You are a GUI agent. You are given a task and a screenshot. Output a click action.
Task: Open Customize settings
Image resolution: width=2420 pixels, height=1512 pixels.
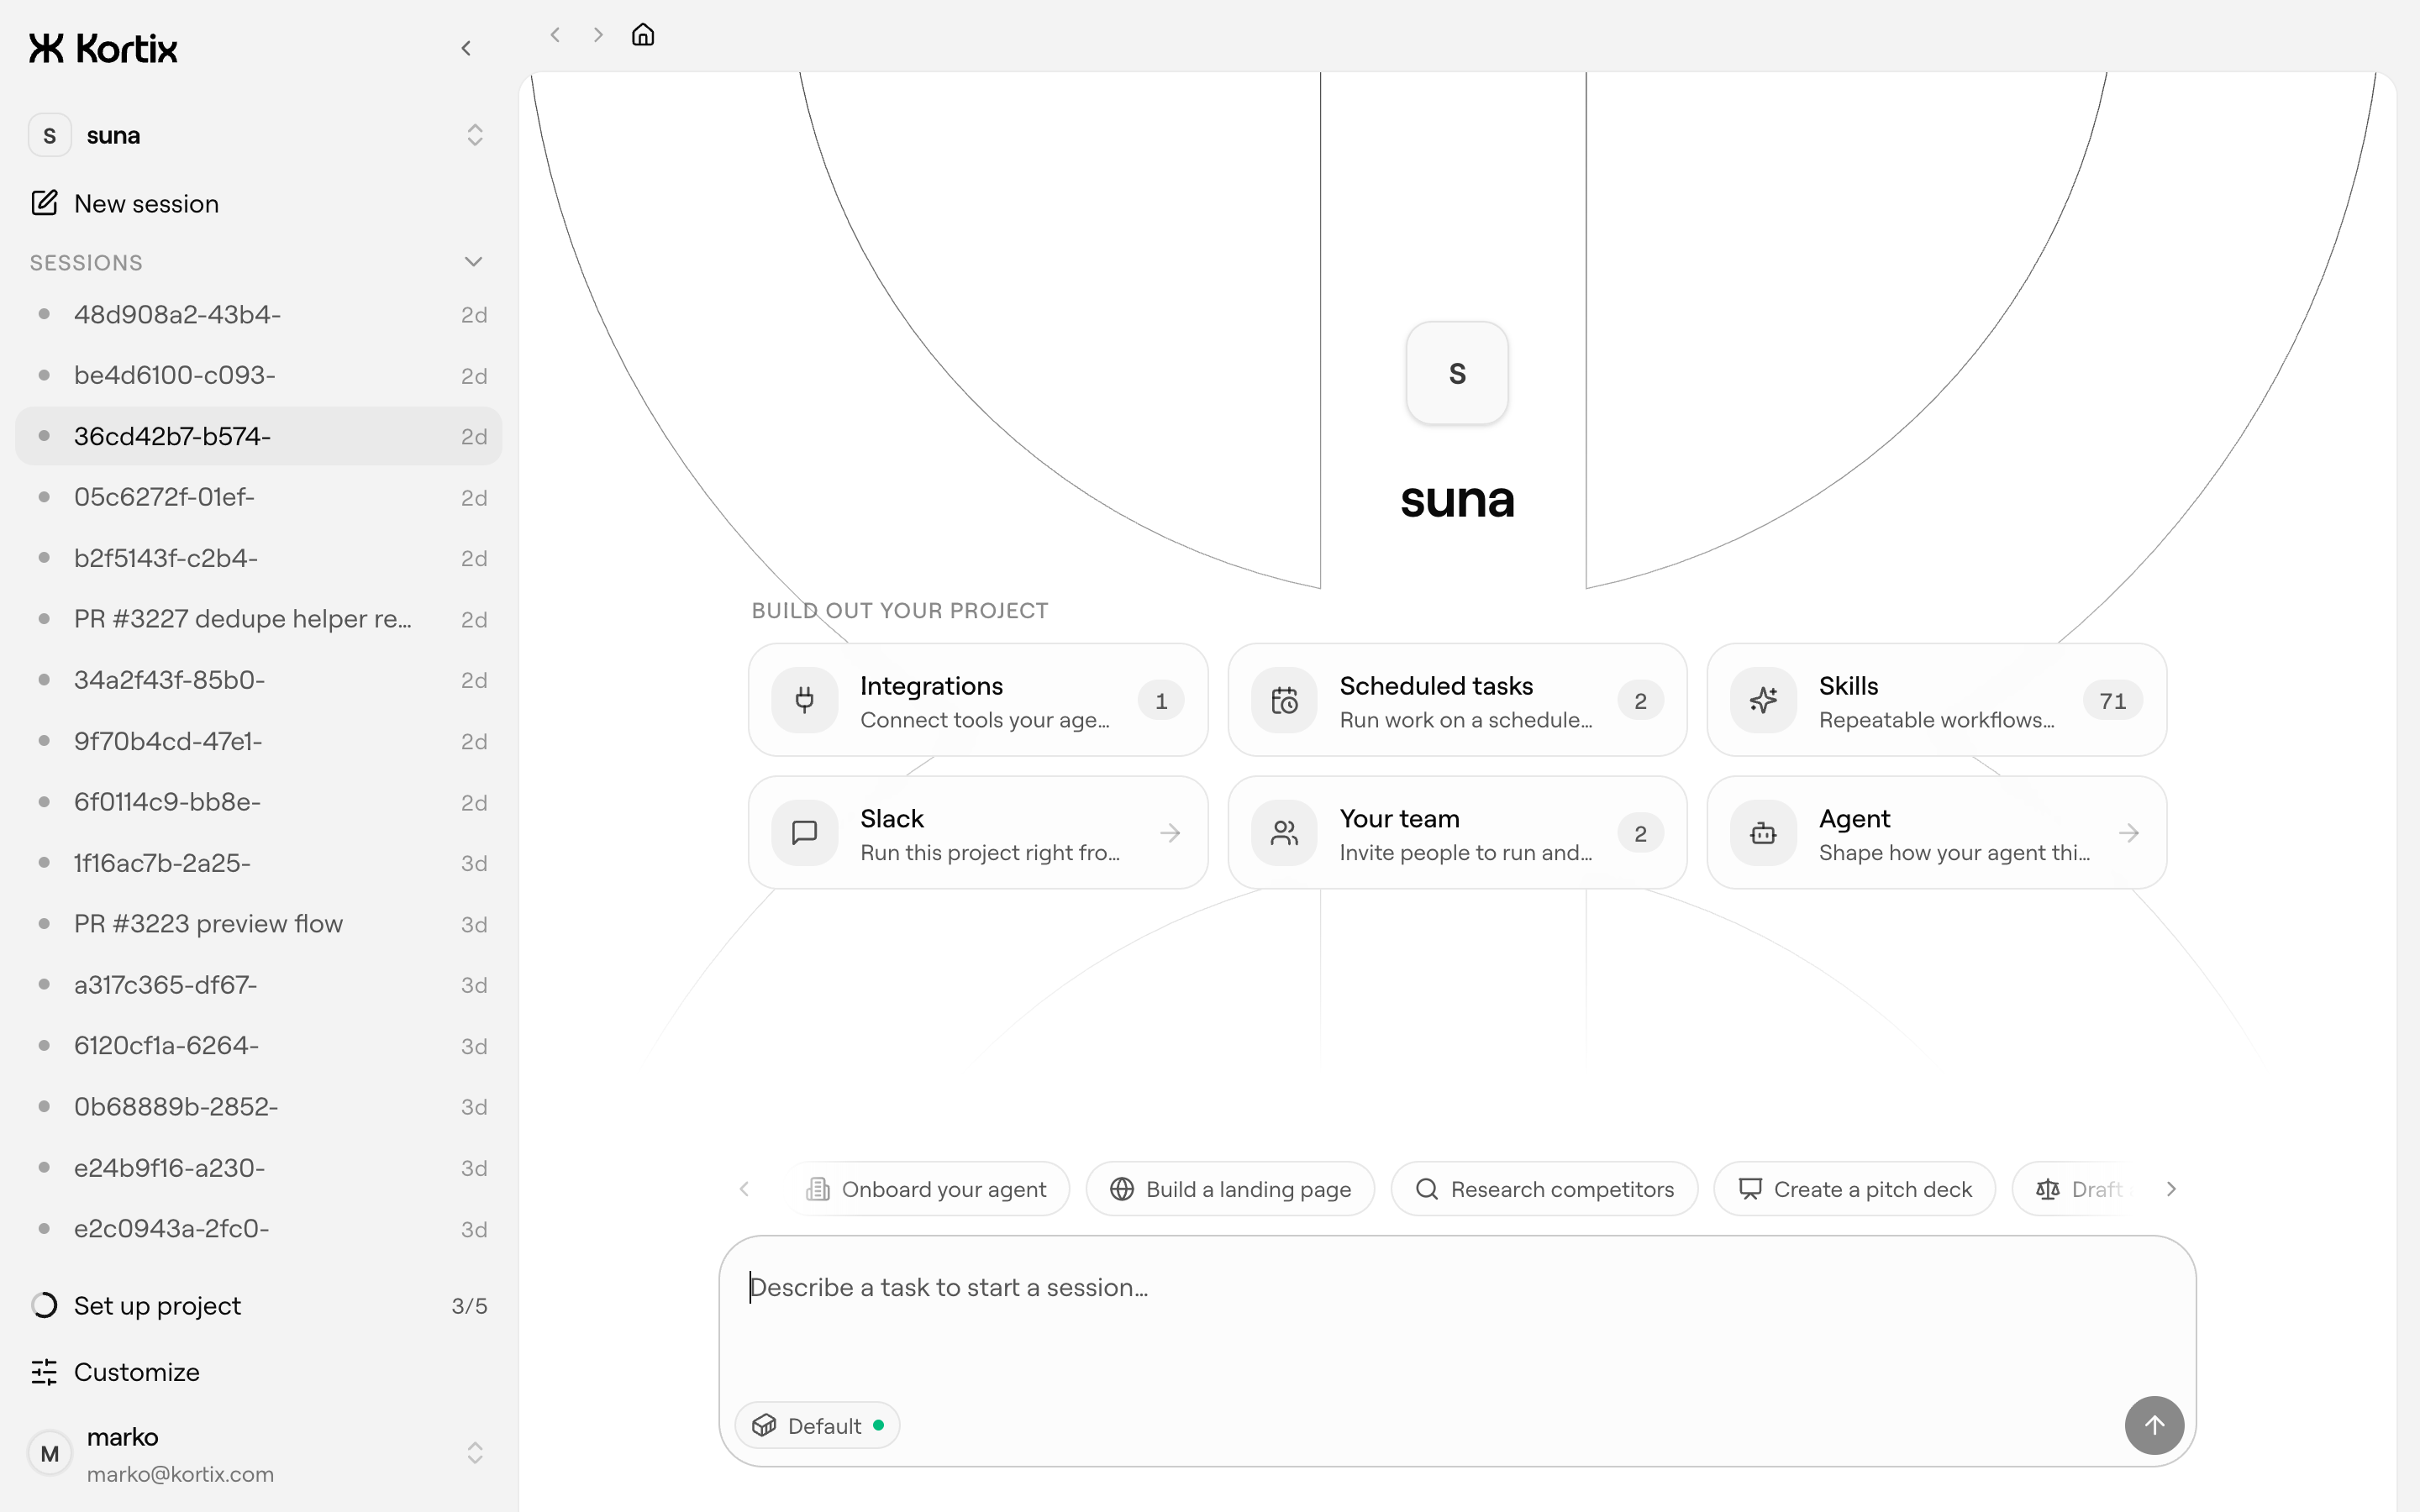tap(258, 1372)
